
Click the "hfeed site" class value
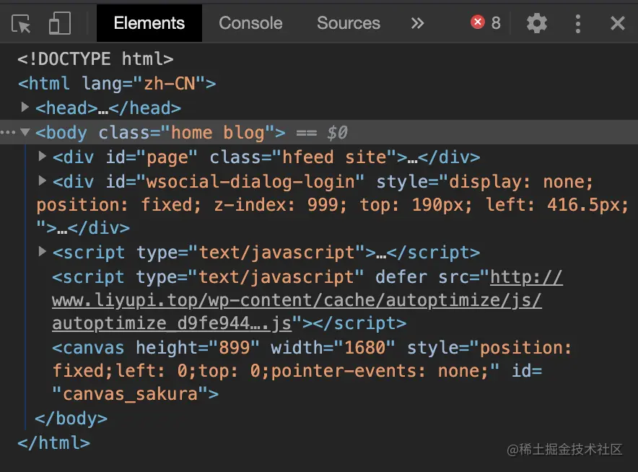333,157
